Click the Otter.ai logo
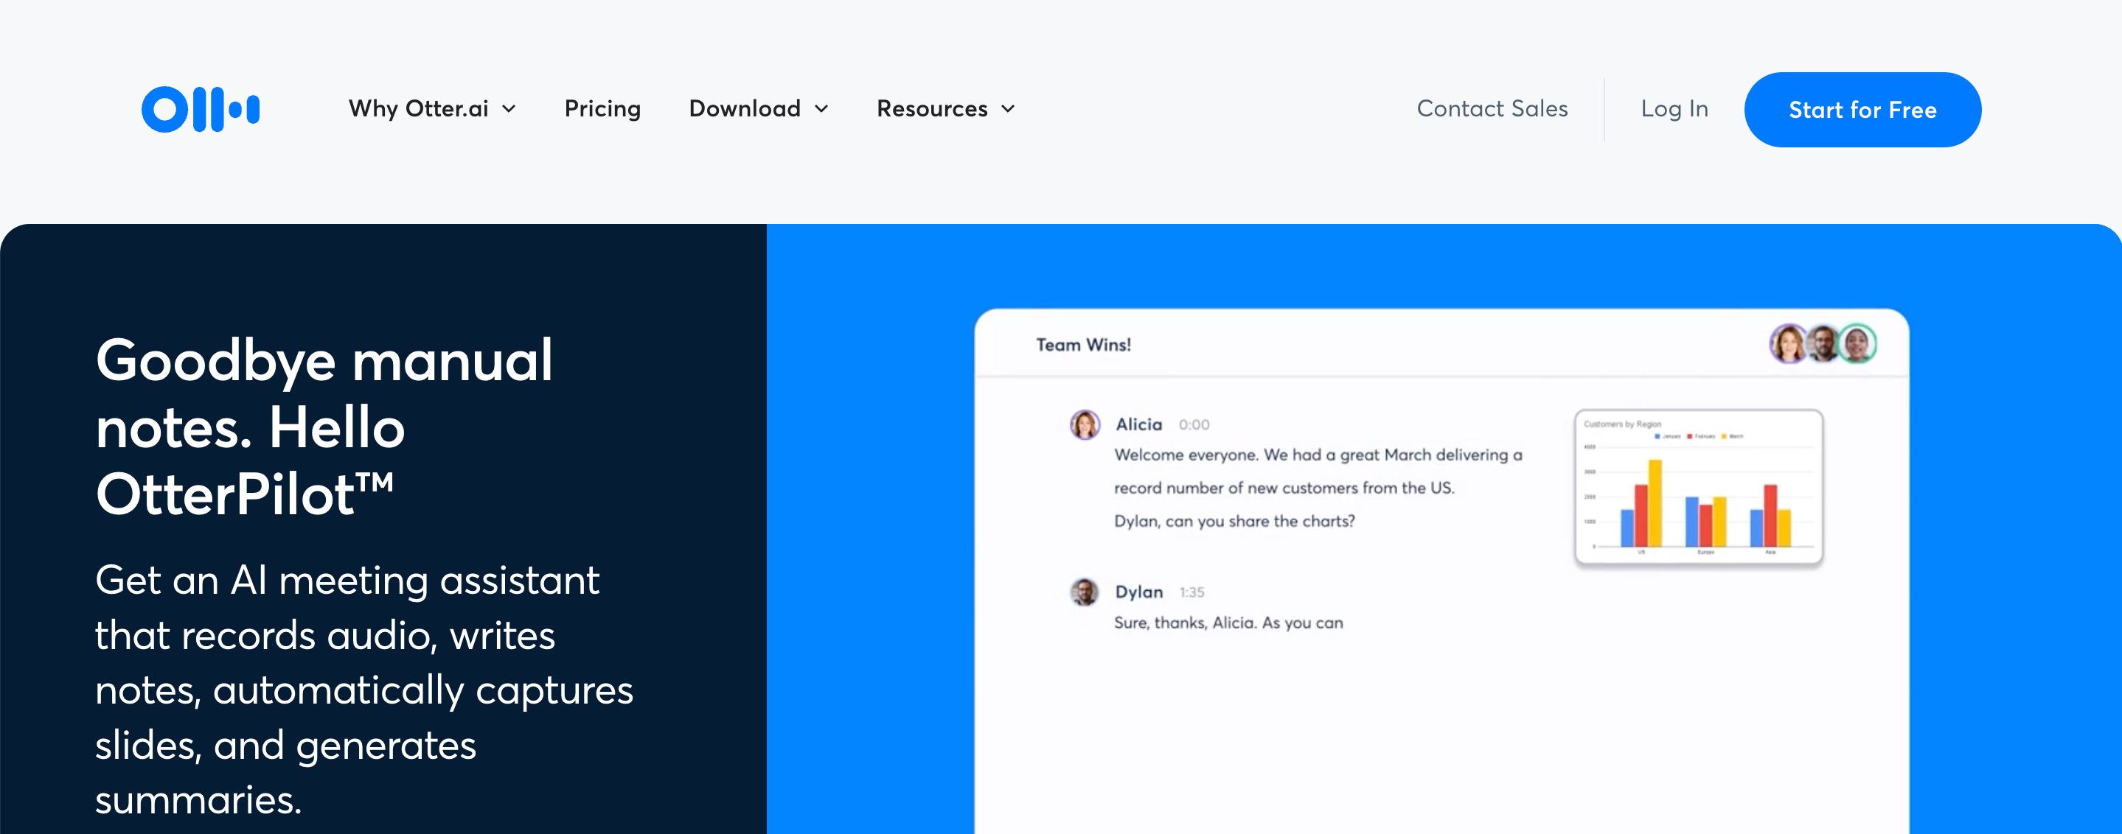Viewport: 2122px width, 834px height. 200,109
